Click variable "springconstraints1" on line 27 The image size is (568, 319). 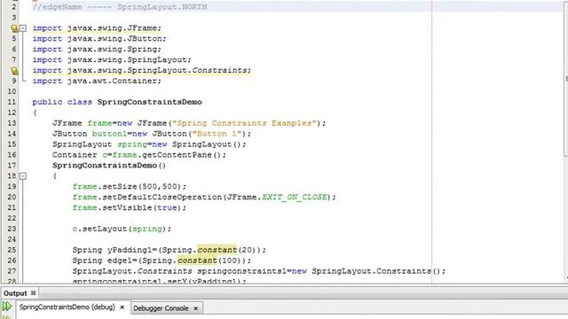pos(242,271)
